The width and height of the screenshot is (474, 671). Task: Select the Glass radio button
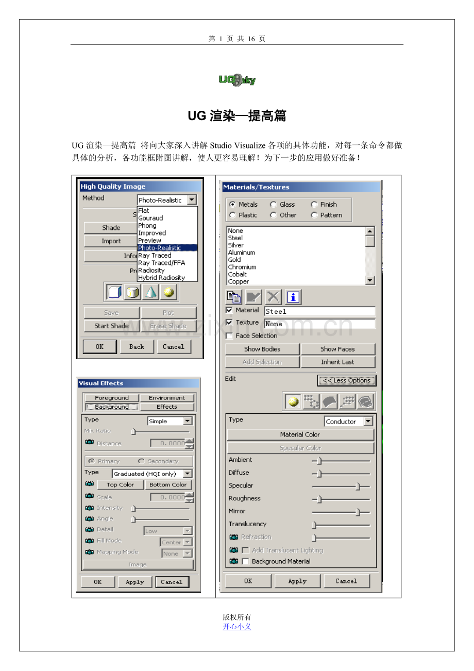[x=274, y=205]
